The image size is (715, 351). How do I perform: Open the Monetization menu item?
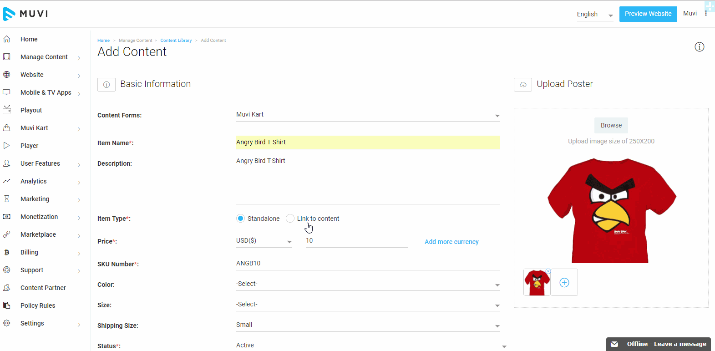[39, 217]
